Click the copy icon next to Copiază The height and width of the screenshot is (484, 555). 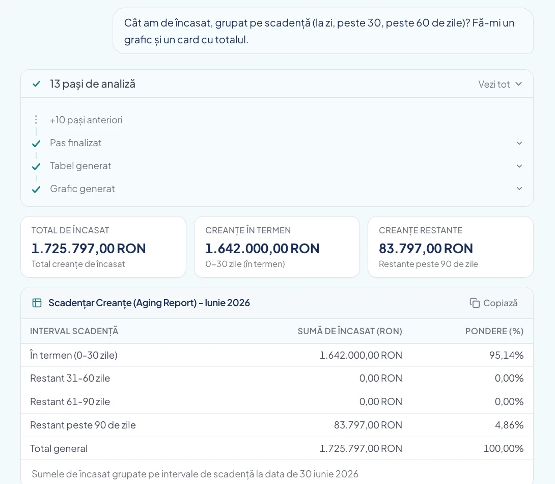click(x=475, y=303)
